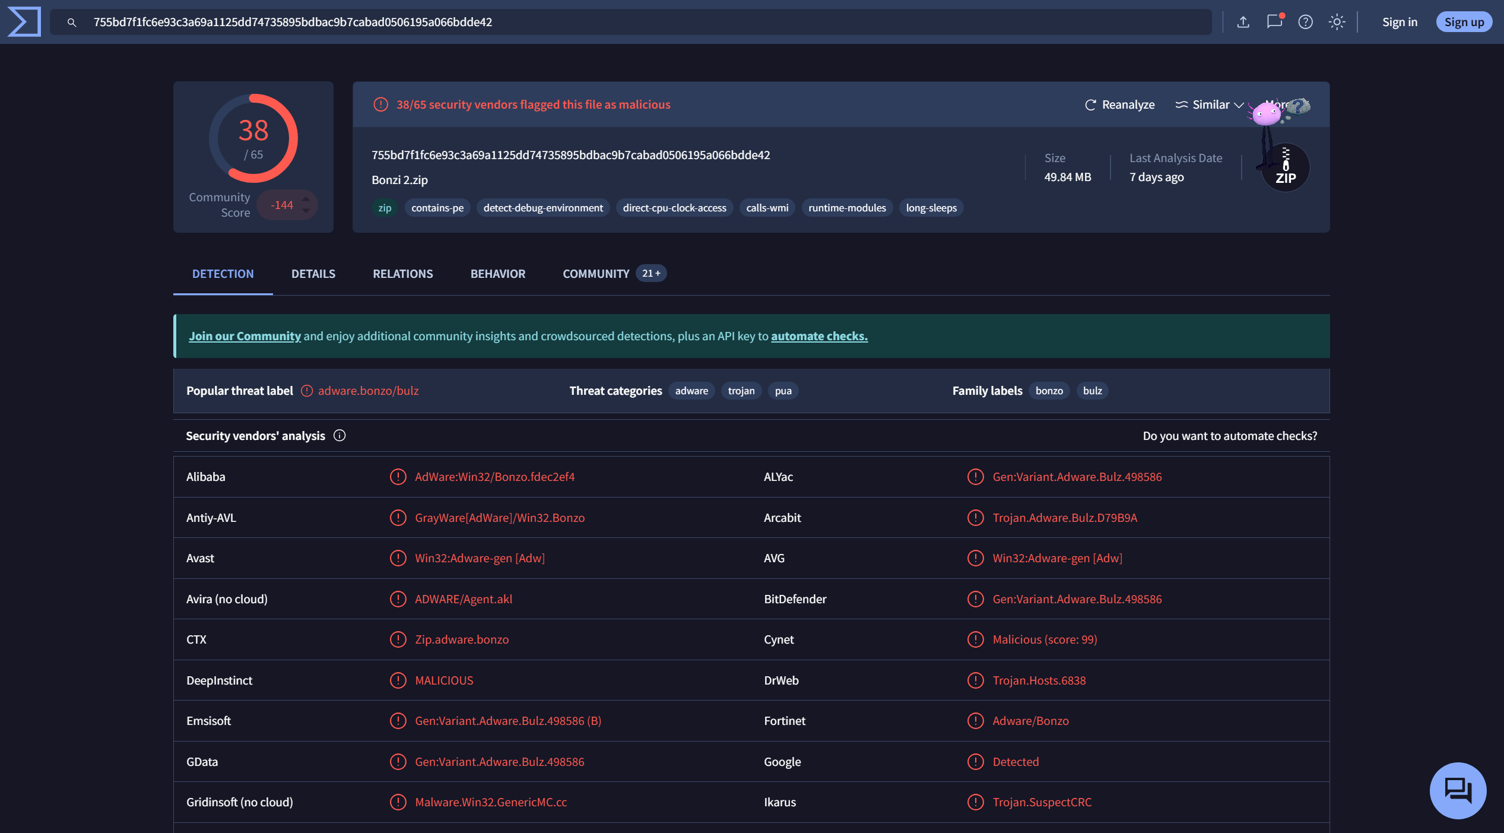Vote community score up arrow

306,199
